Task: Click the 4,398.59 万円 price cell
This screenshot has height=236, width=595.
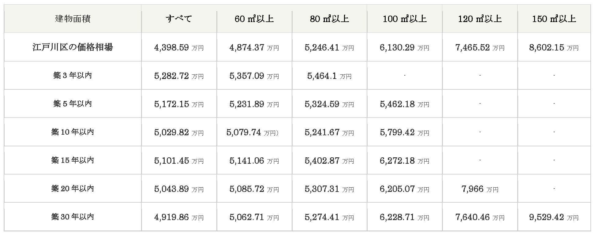Action: pyautogui.click(x=179, y=47)
